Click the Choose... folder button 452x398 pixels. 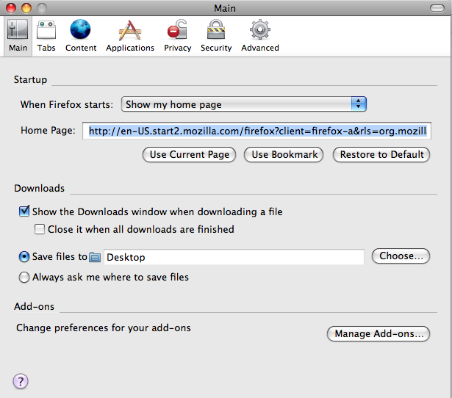401,256
